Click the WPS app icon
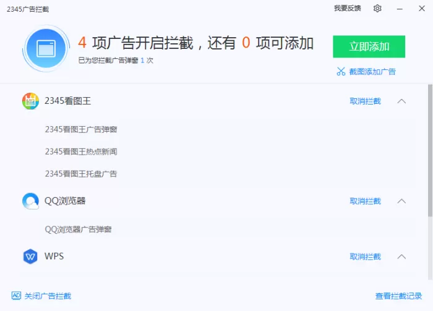The width and height of the screenshot is (433, 311). [30, 257]
